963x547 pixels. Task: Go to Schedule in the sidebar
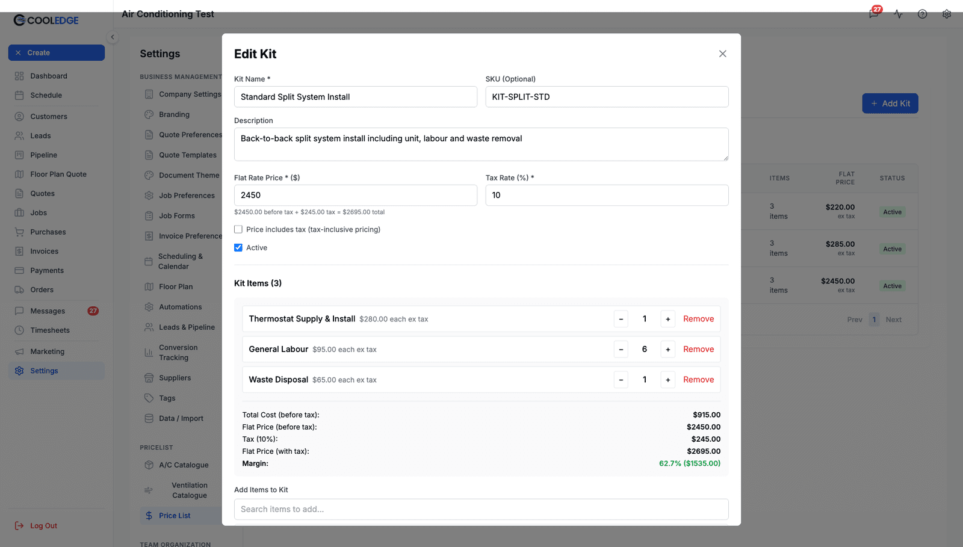[57, 95]
